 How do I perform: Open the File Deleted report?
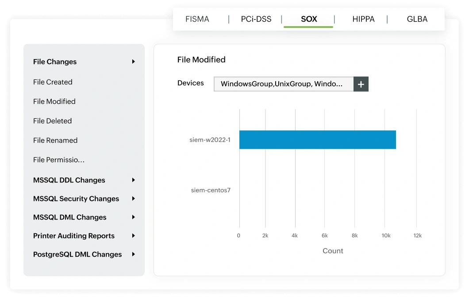52,121
